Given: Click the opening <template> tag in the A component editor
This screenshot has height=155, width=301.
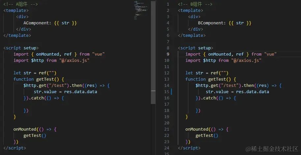Looking at the screenshot, I should tap(16, 11).
